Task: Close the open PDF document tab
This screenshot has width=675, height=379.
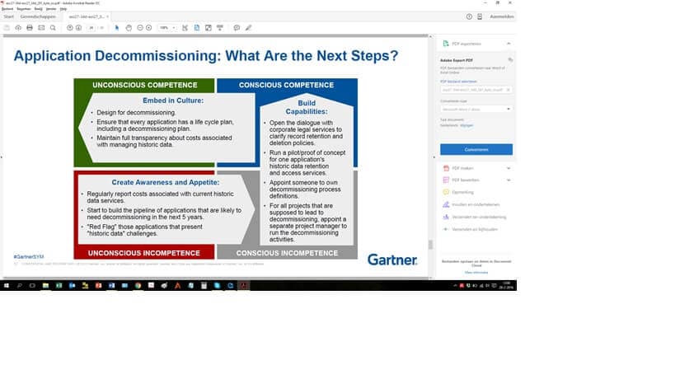Action: [x=108, y=16]
